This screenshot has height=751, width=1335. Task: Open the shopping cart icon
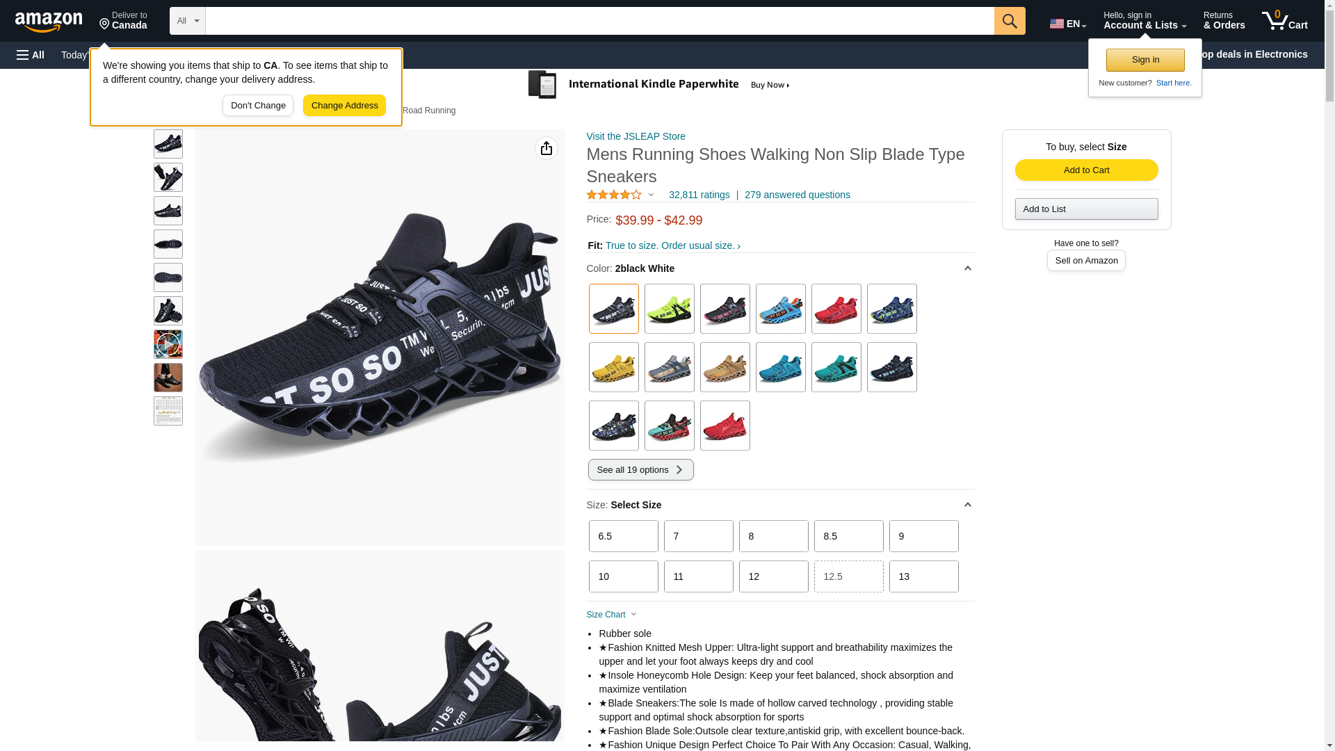(x=1284, y=21)
